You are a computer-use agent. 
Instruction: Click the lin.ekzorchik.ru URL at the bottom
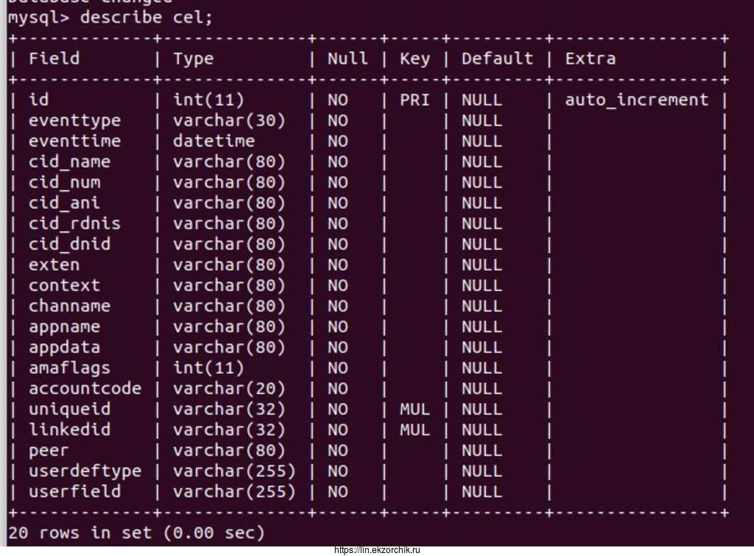(376, 549)
